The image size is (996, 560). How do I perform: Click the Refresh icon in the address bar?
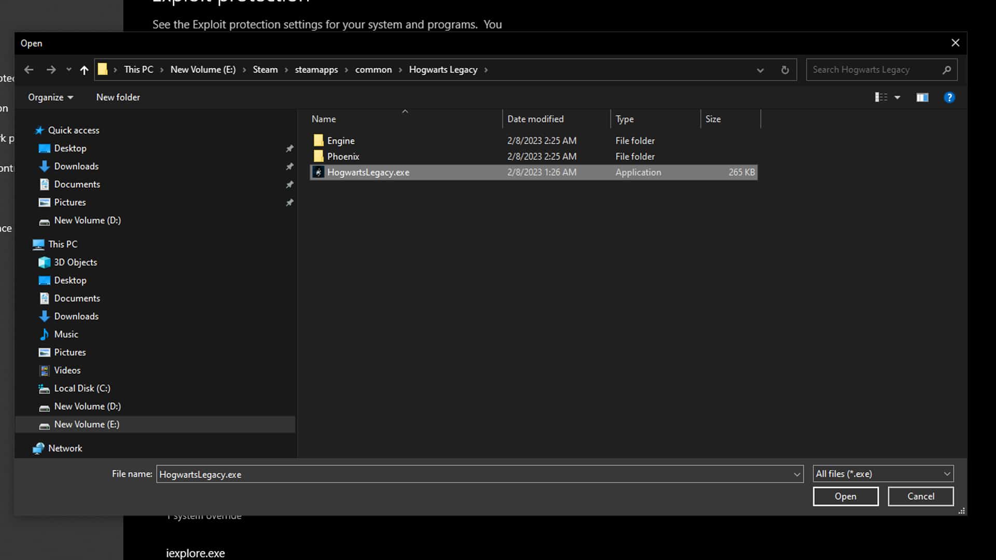(x=785, y=69)
